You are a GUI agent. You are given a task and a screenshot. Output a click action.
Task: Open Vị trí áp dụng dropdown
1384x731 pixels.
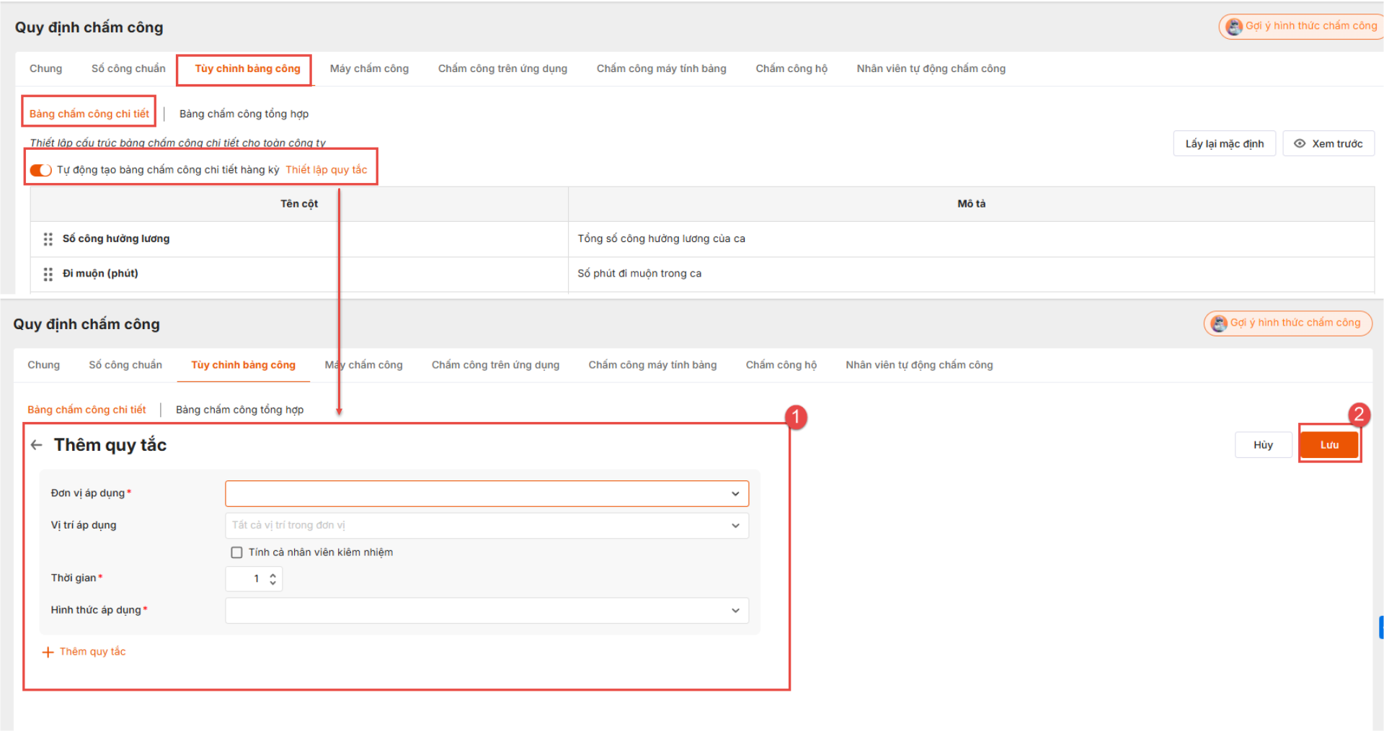click(487, 526)
